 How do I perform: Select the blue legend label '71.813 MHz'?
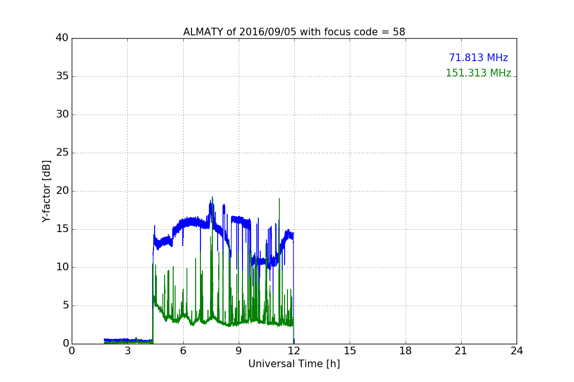[x=478, y=58]
